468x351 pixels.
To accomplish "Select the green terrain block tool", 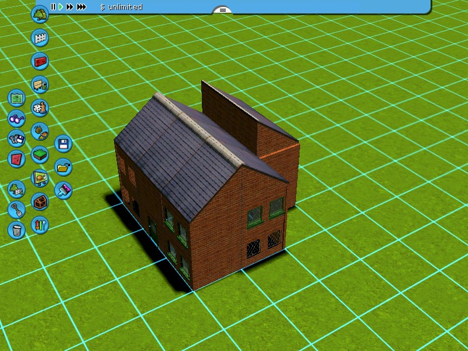I will [40, 154].
